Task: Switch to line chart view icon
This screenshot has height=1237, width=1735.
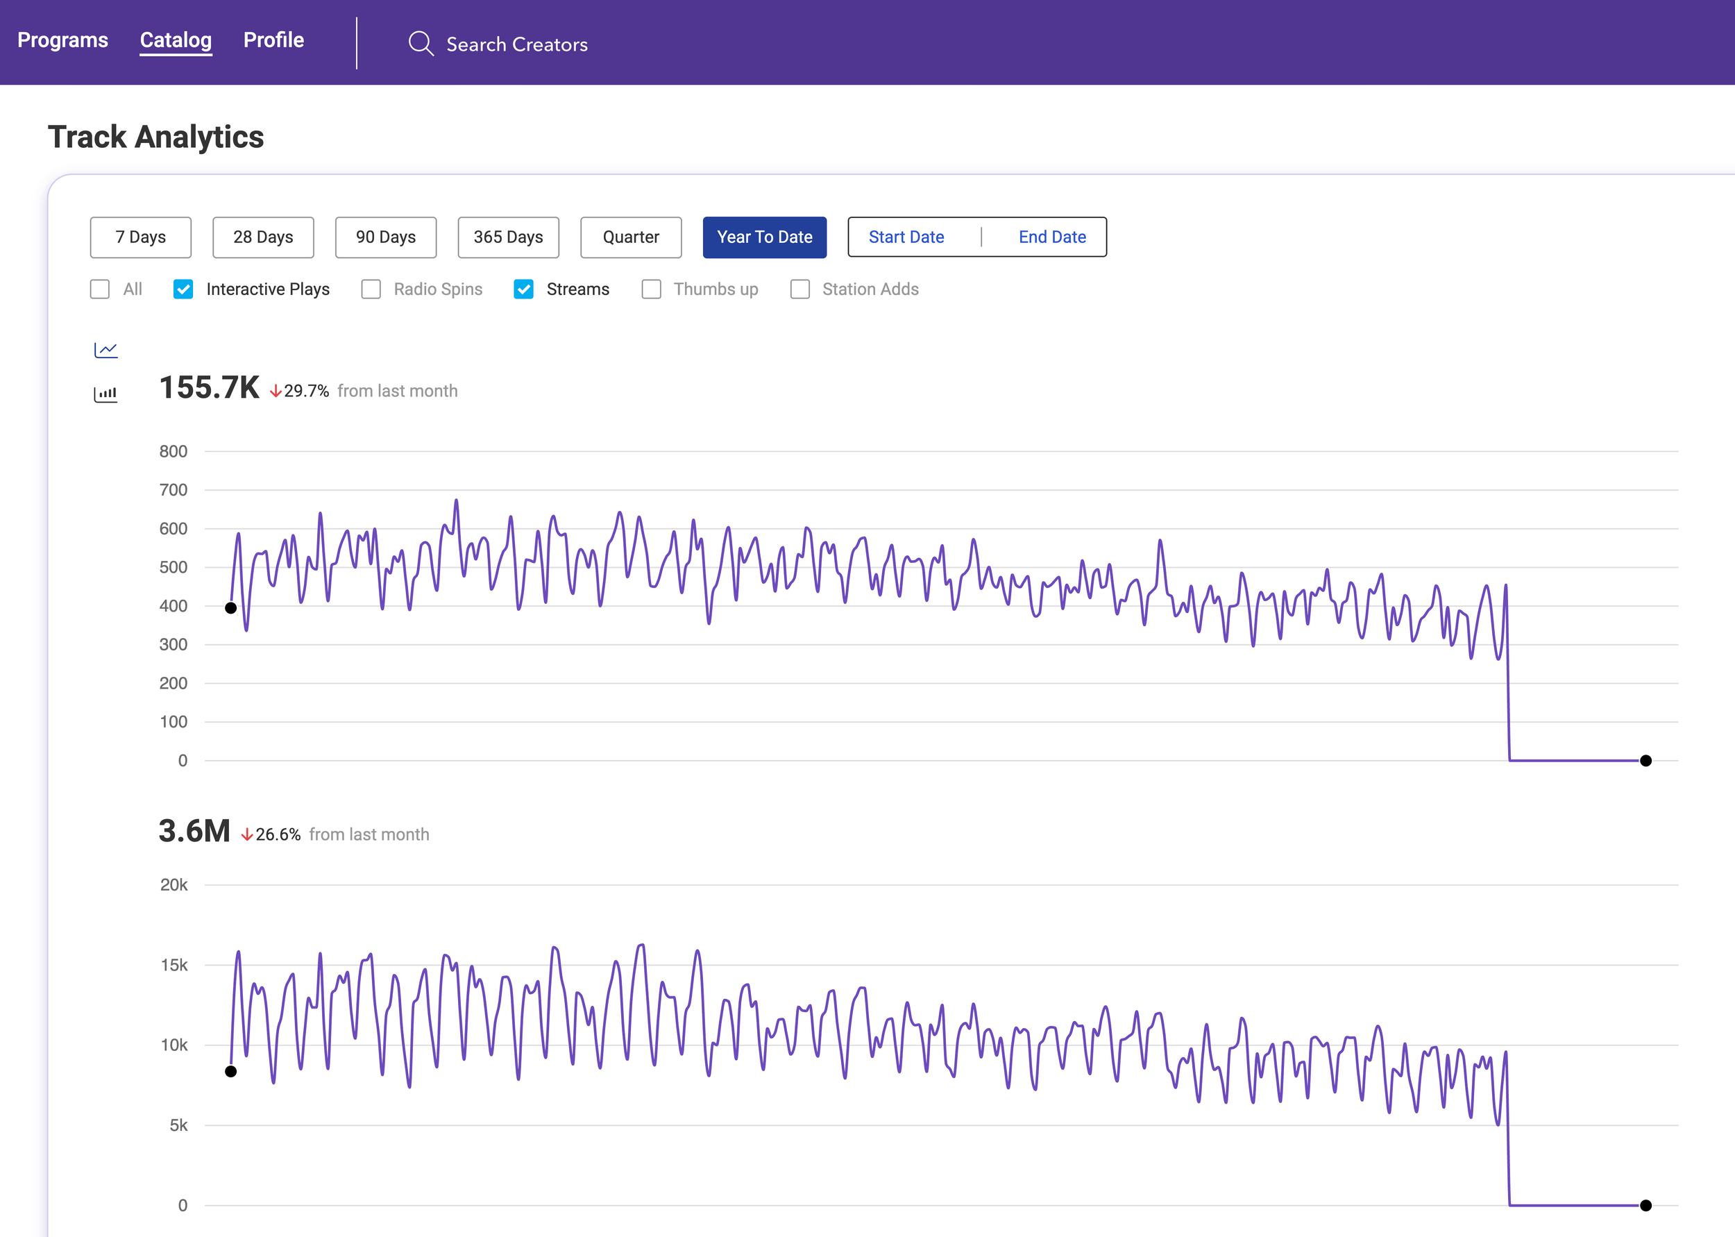Action: tap(105, 350)
